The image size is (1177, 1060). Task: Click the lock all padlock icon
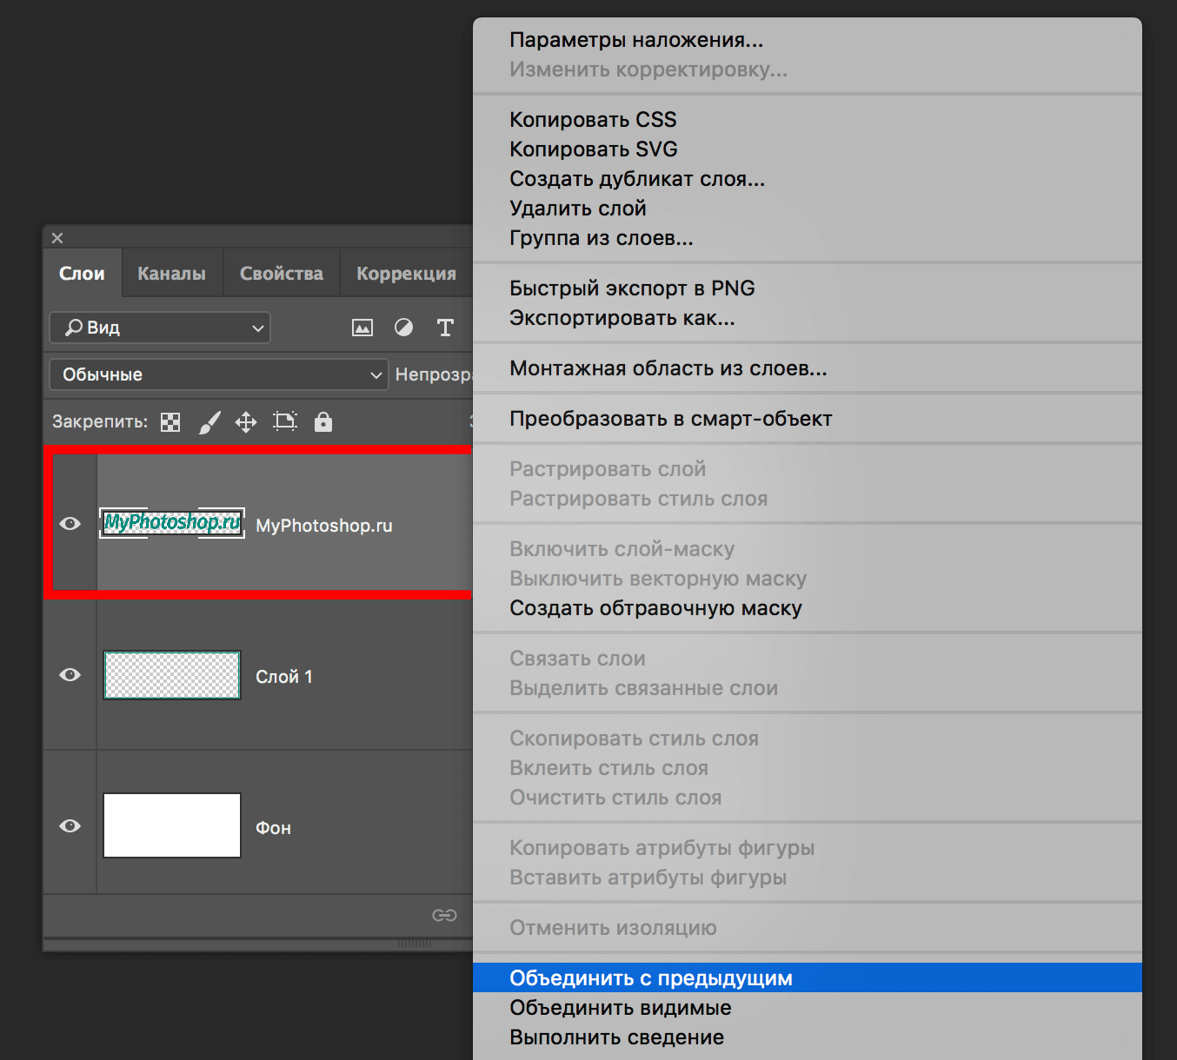pyautogui.click(x=323, y=422)
